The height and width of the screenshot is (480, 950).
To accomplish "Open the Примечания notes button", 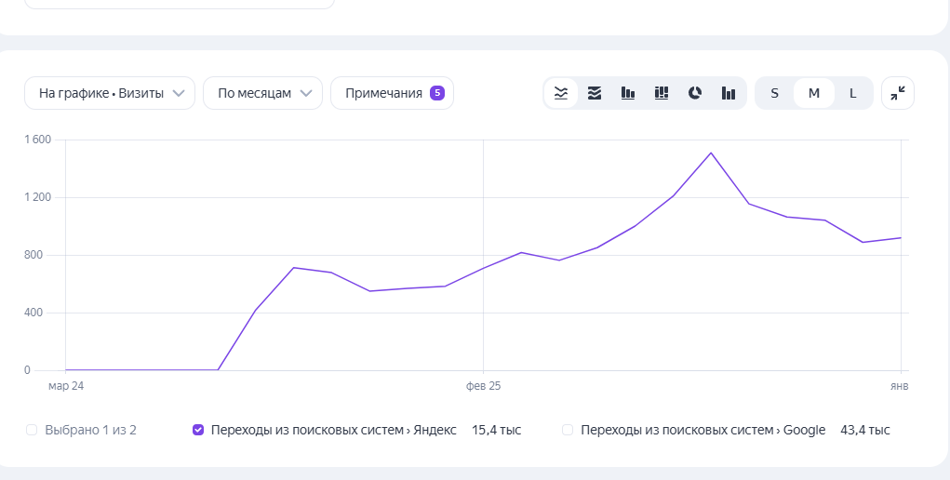I will [x=392, y=93].
